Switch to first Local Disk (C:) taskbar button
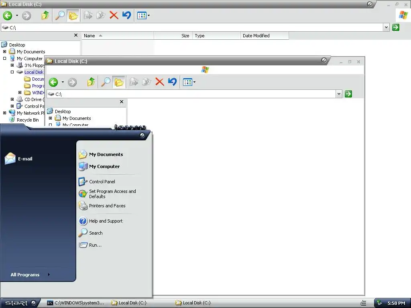This screenshot has height=308, width=411. (x=129, y=303)
